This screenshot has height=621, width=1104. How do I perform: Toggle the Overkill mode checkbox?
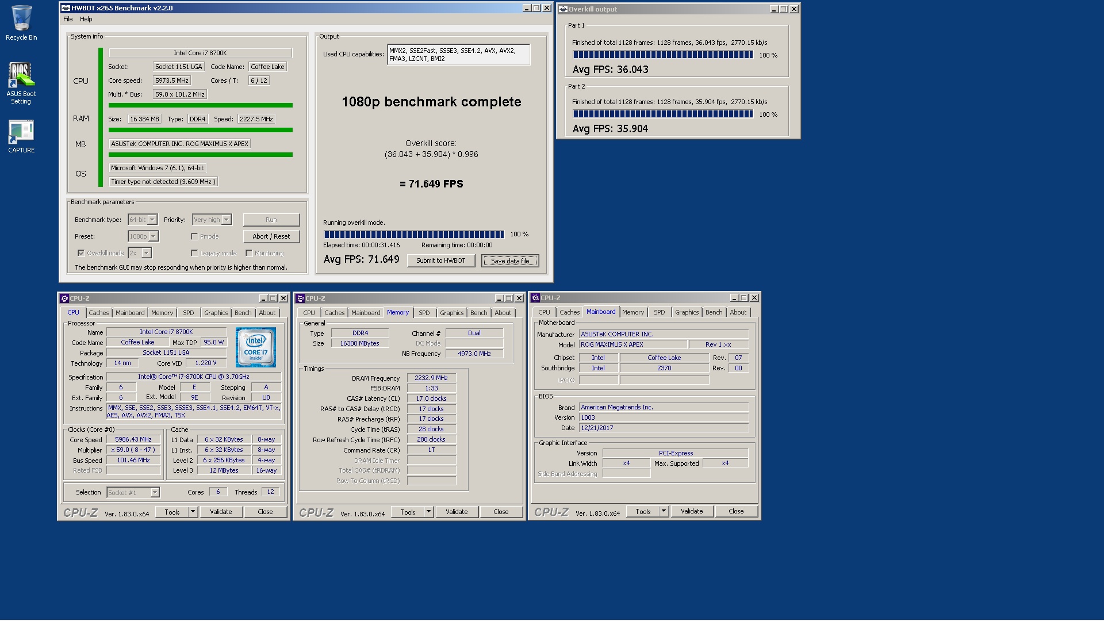pos(81,253)
